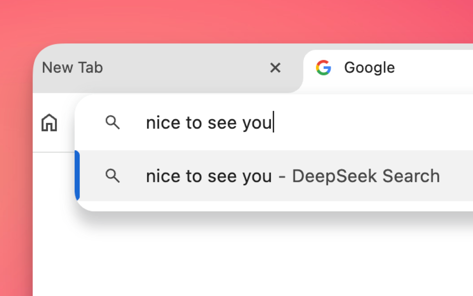Click the search glass icon preceding the typed query
Screen dimensions: 473x296
[113, 123]
